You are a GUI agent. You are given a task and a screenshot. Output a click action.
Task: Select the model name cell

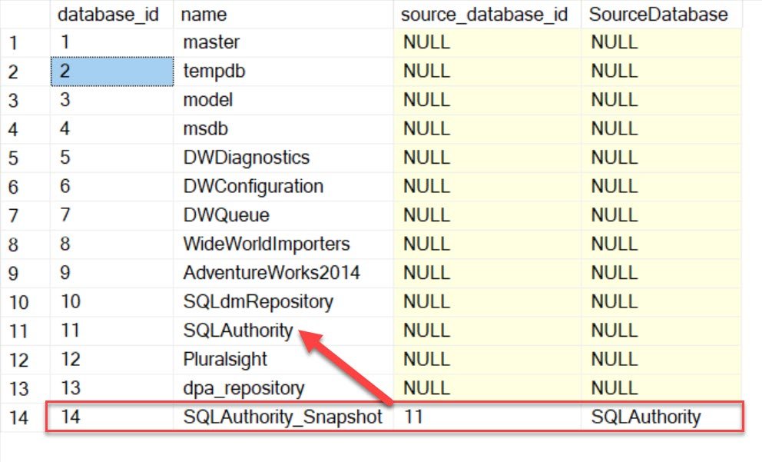coord(283,100)
